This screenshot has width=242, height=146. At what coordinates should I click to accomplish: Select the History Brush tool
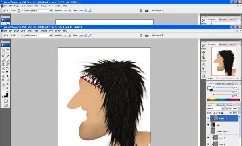click(x=7, y=65)
